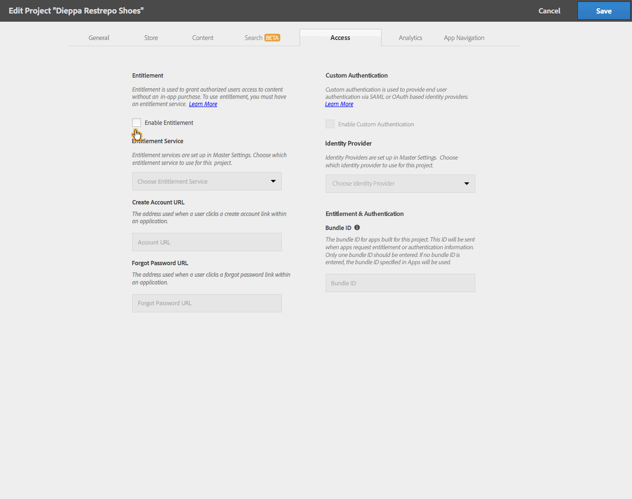Viewport: 632px width, 499px height.
Task: Switch to the Store tab
Action: (151, 38)
